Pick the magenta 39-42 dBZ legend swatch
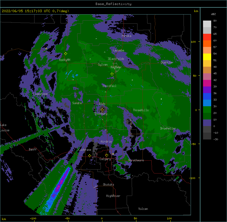227x222 pixels. click(x=207, y=83)
